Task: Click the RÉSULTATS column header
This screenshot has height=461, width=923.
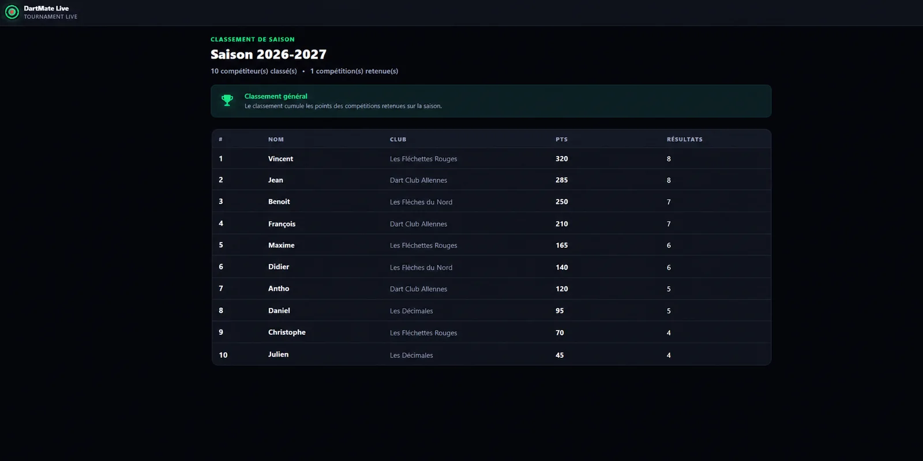Action: tap(685, 139)
